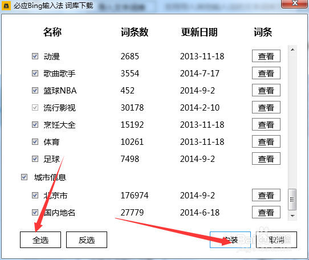This screenshot has width=309, height=260.
Task: Toggle the 国内地名 checkbox
Action: tap(35, 213)
